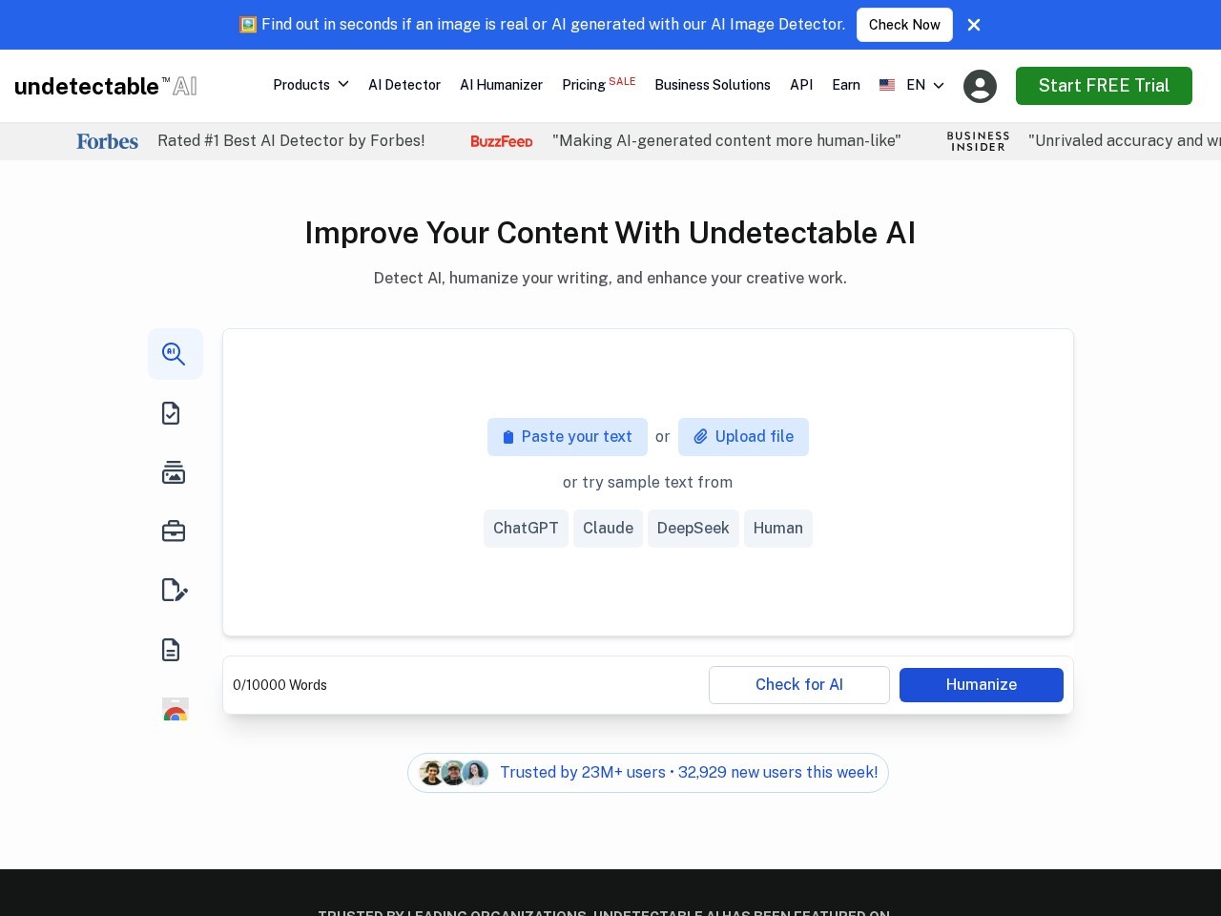Viewport: 1221px width, 916px height.
Task: Click the AI Image Detector banner message text
Action: [542, 25]
